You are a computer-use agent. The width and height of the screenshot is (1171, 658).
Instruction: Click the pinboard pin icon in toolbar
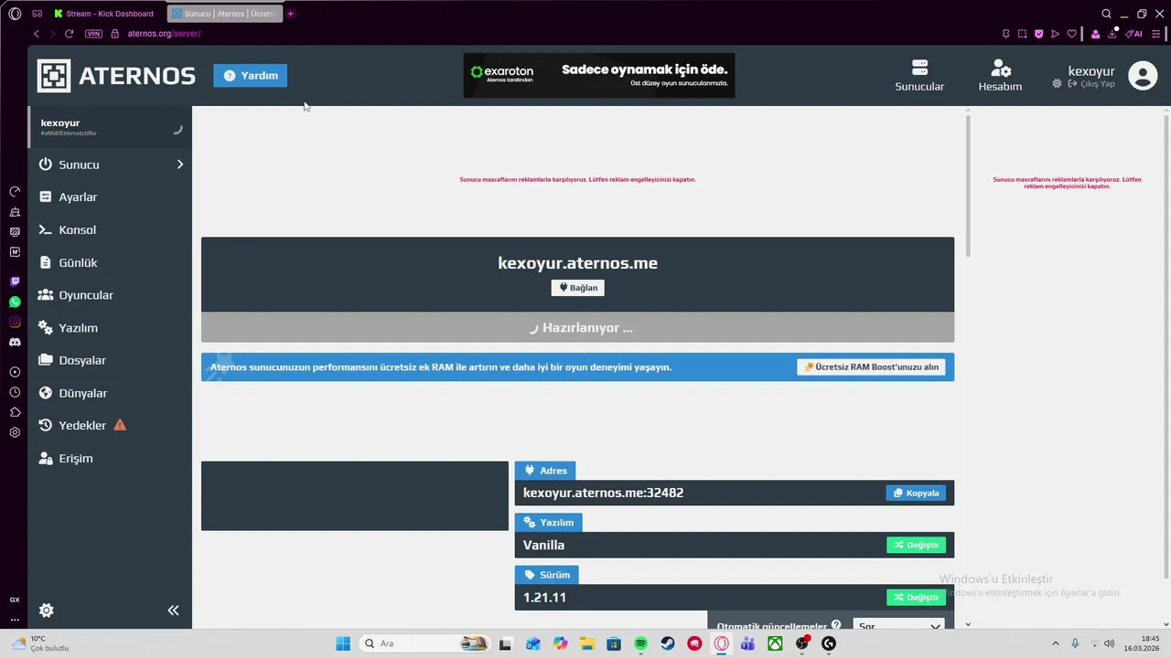point(1006,34)
